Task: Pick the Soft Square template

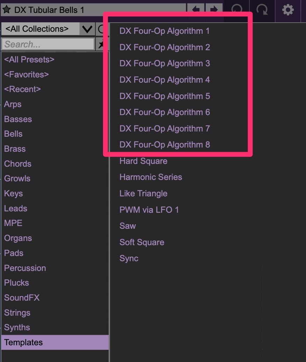Action: (x=142, y=242)
